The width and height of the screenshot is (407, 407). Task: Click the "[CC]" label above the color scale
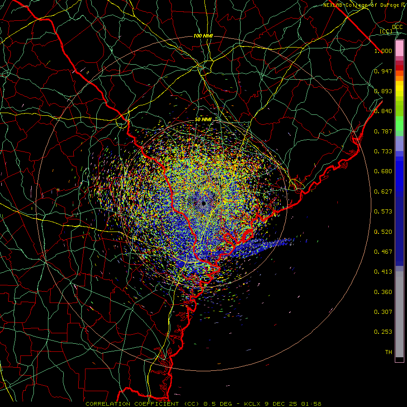coord(386,31)
